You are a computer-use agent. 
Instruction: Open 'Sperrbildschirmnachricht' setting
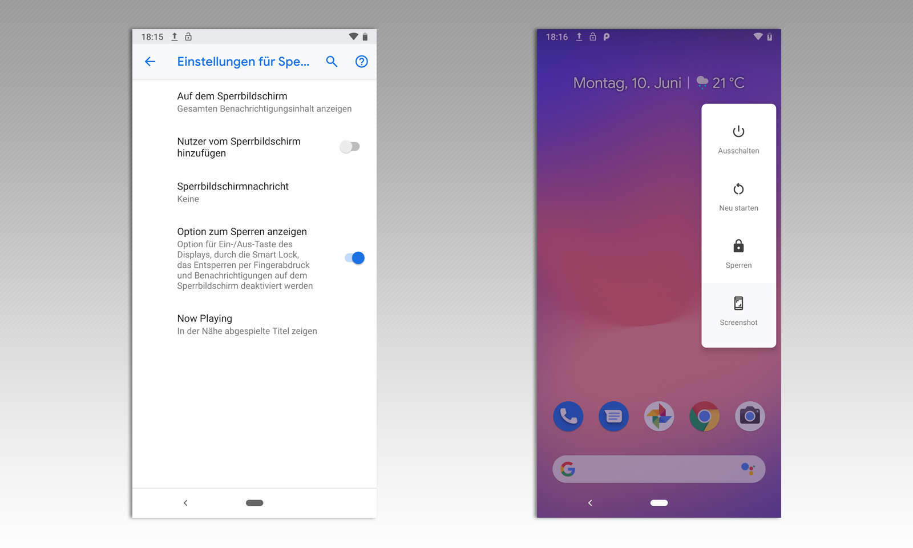[x=254, y=192]
